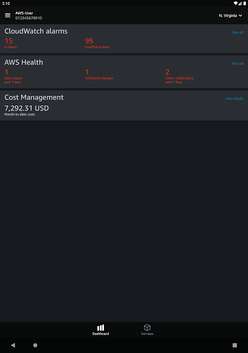Click the AWS-User account name
This screenshot has width=248, height=353.
24,13
